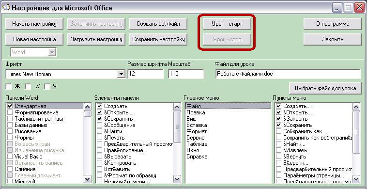The image size is (367, 189).
Task: Click the Масштаб field with 110
Action: point(186,74)
